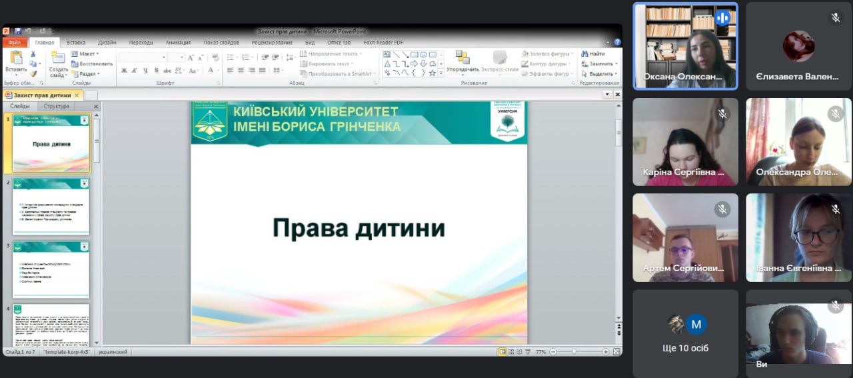Click the fit slide to window icon

(x=616, y=351)
